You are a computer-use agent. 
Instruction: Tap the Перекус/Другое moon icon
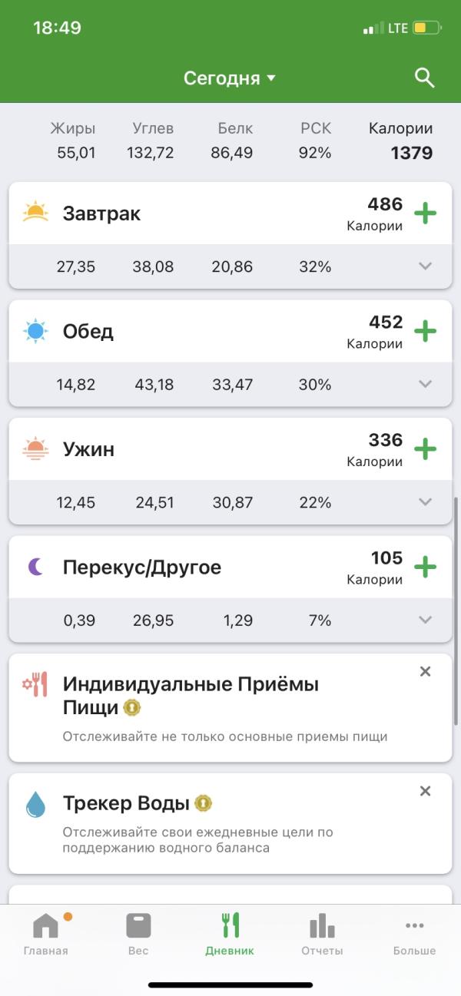(35, 567)
